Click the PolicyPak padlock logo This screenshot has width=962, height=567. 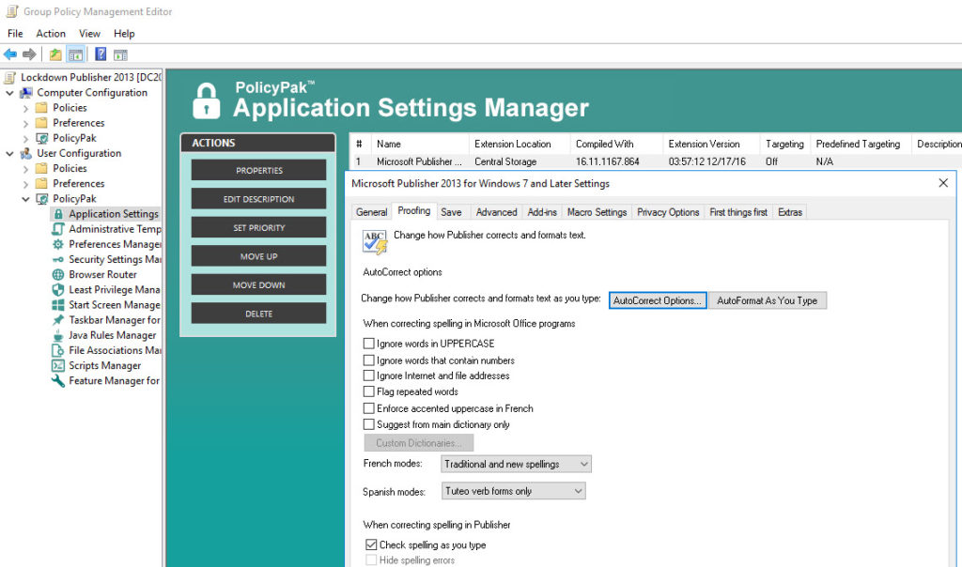pos(206,100)
